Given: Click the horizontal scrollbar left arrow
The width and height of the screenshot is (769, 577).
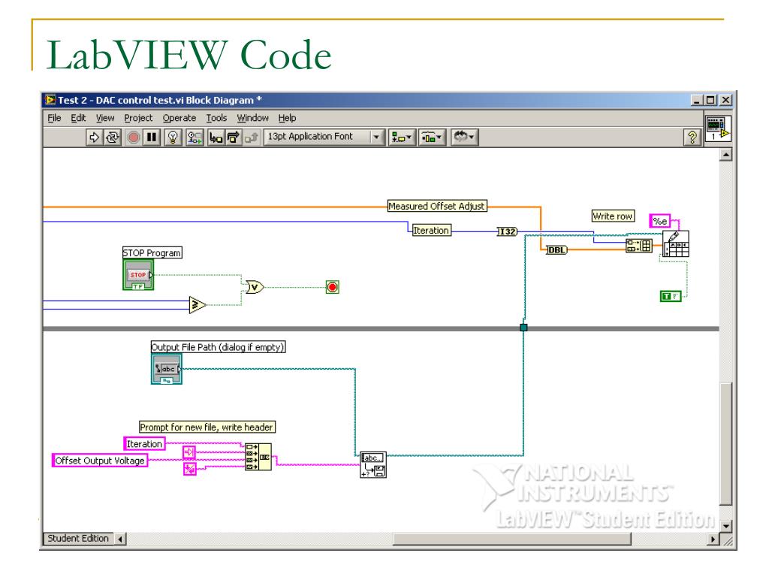Looking at the screenshot, I should 120,539.
